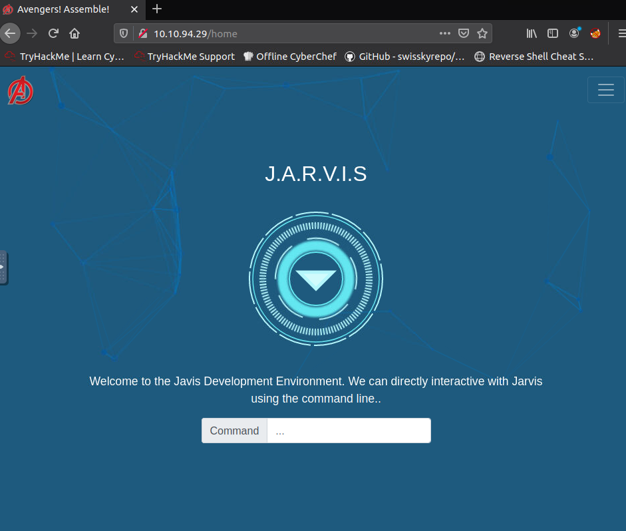Screen dimensions: 626x531
Task: Click the Welcome to Javis Development text
Action: [x=316, y=390]
